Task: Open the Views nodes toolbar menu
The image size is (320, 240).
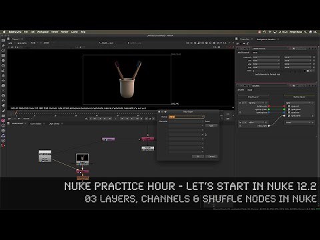Action: tap(3, 101)
